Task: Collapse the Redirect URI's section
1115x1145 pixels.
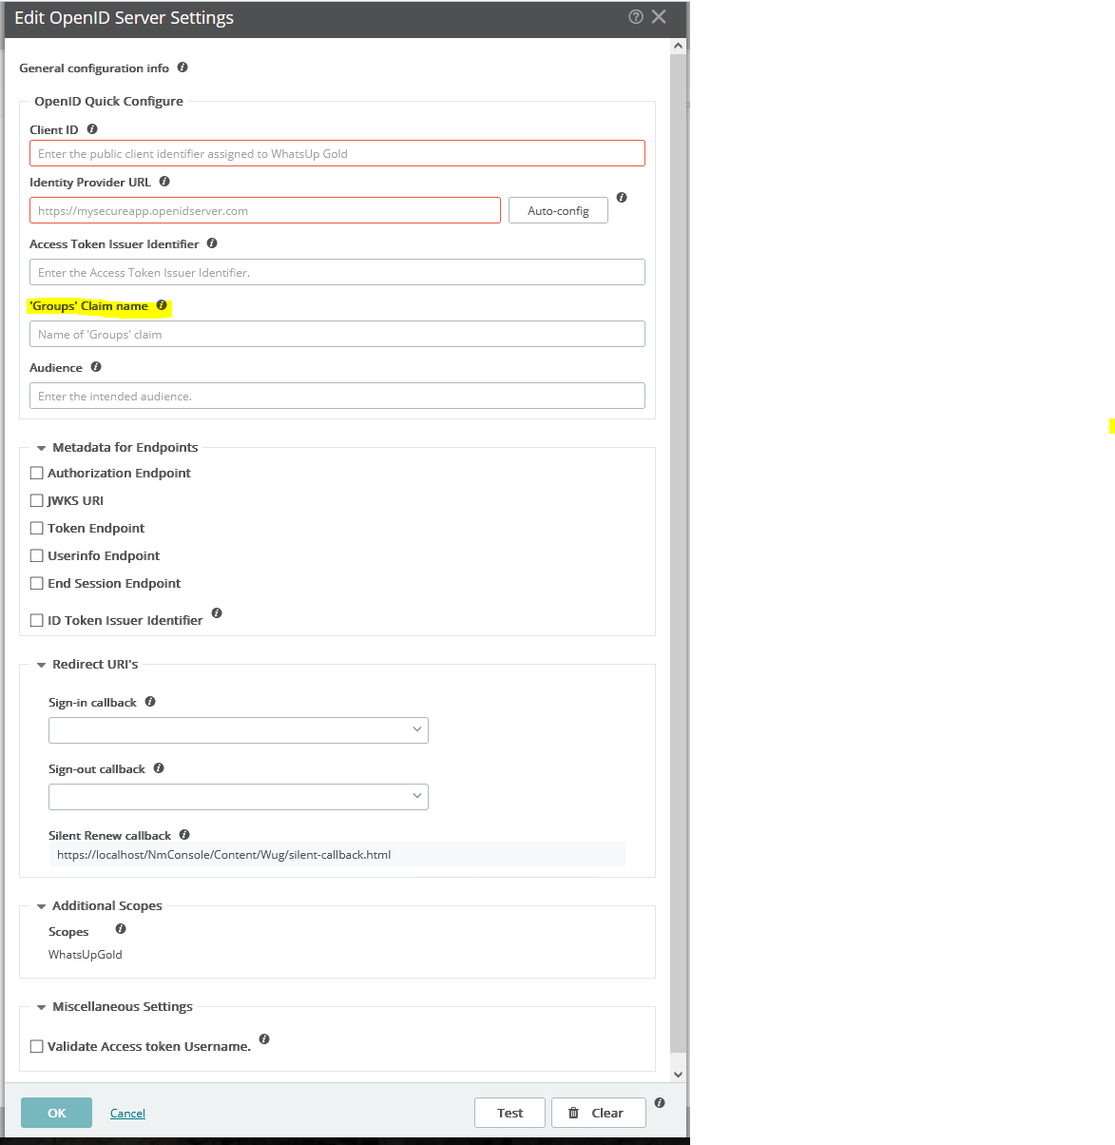Action: (41, 664)
